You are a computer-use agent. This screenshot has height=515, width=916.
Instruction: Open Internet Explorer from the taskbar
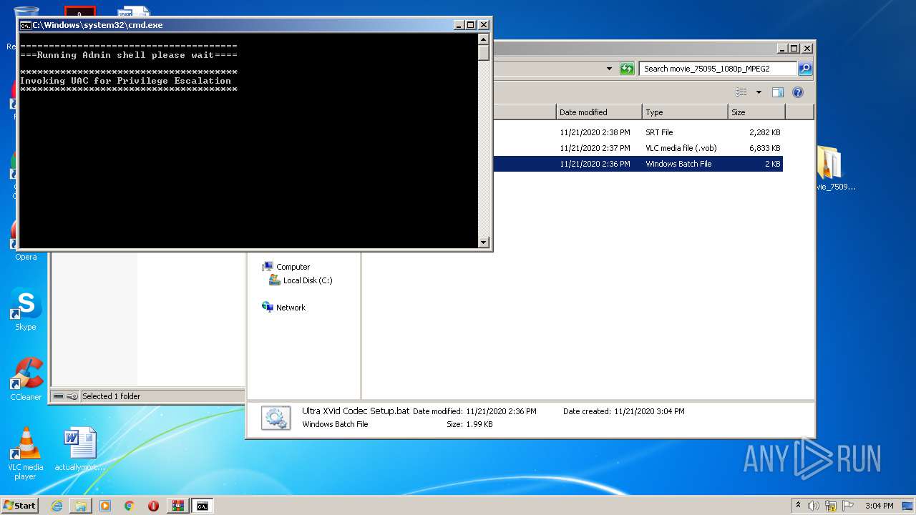(x=57, y=506)
